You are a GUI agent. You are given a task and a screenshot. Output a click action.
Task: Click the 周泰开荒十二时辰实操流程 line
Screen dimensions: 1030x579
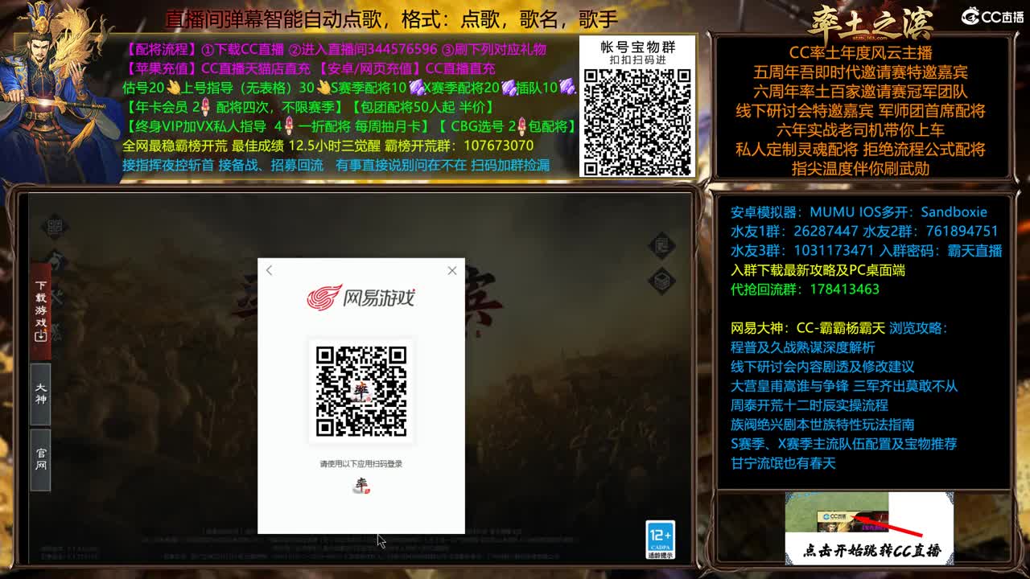[809, 405]
